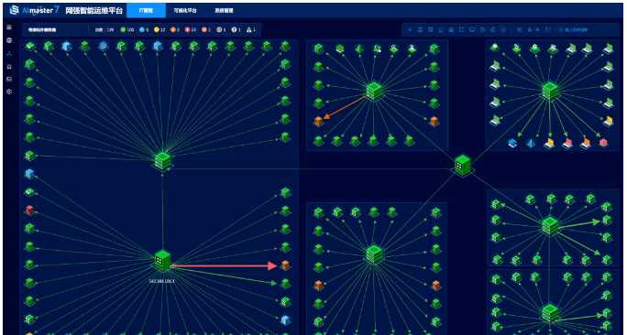Image resolution: width=627 pixels, height=335 pixels.
Task: Toggle the yellow status filter showing 12
Action: (159, 29)
